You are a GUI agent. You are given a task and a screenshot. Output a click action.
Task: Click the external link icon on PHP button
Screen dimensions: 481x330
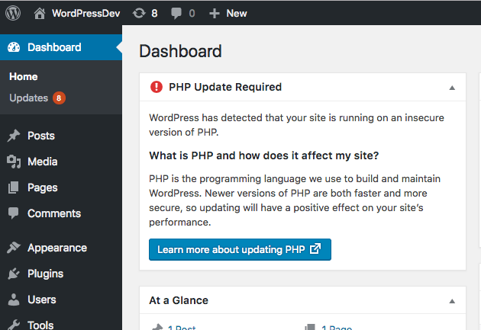pos(315,248)
